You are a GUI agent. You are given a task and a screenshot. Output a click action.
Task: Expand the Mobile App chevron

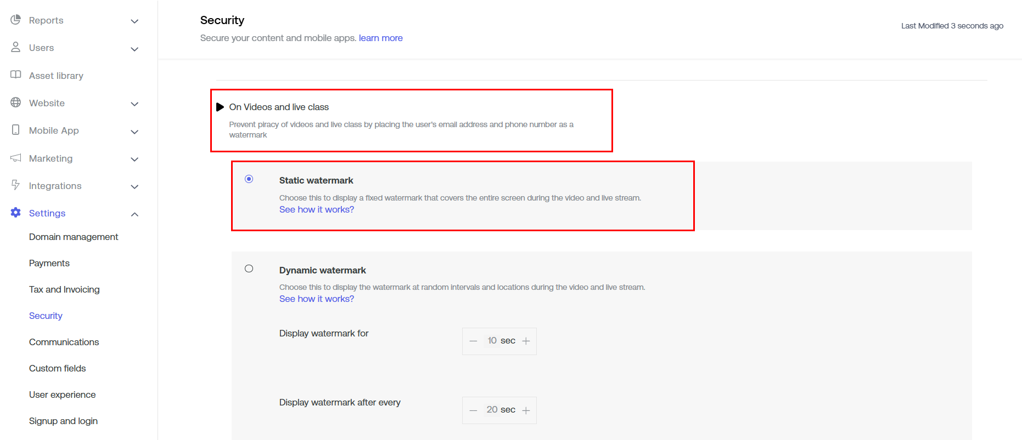(x=134, y=132)
